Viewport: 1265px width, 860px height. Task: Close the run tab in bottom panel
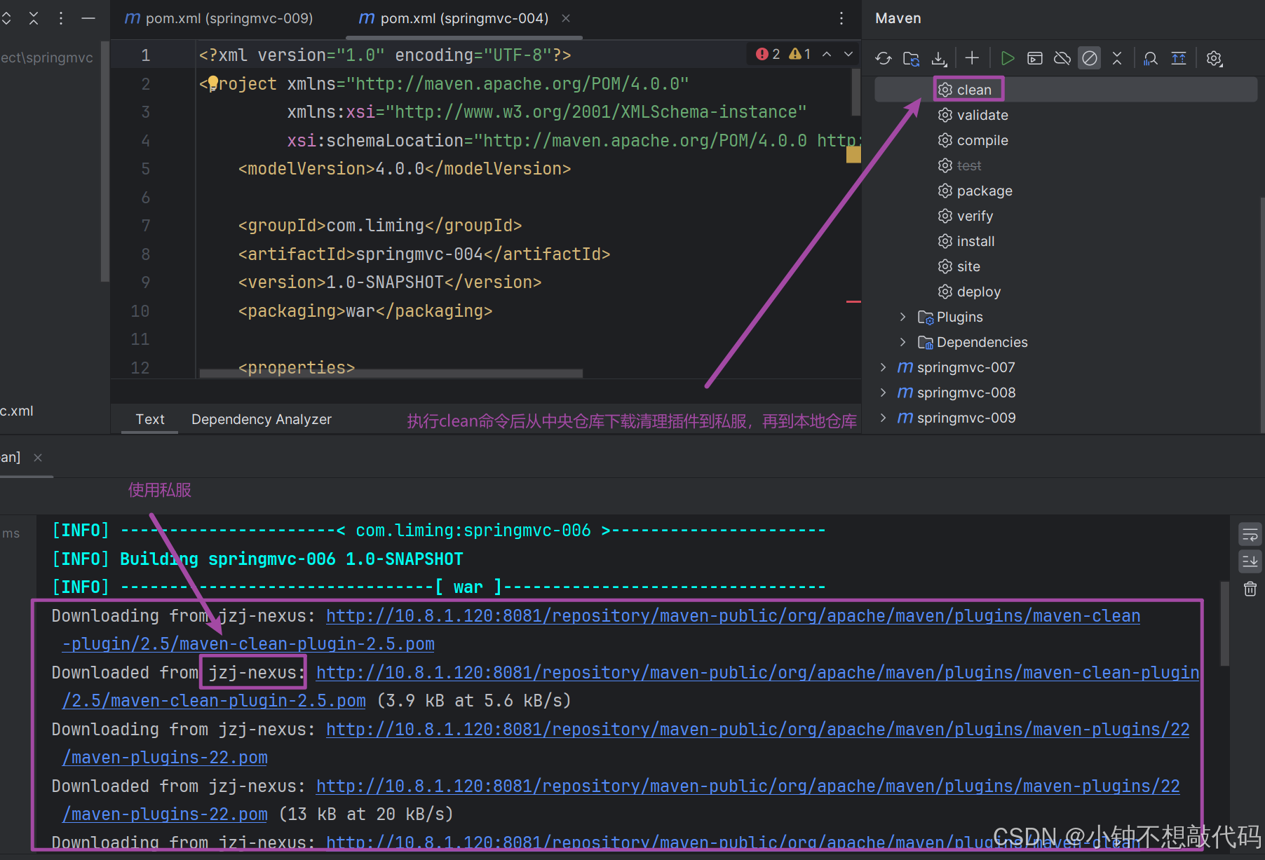click(x=38, y=458)
